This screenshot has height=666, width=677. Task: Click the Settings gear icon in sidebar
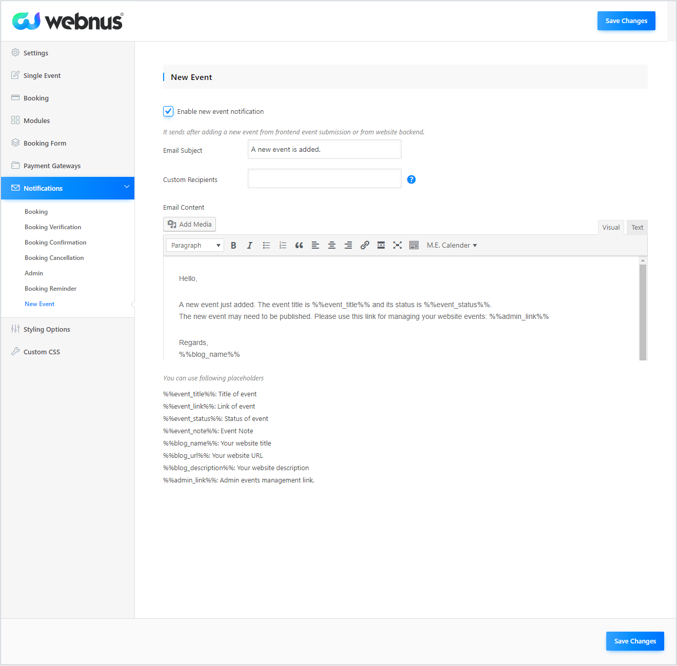coord(15,52)
